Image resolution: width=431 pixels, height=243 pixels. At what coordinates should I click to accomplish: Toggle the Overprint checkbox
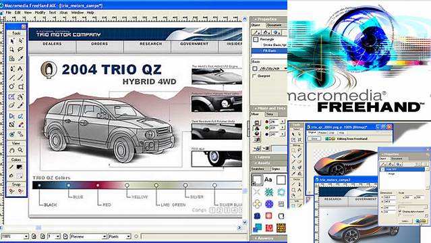click(x=254, y=76)
